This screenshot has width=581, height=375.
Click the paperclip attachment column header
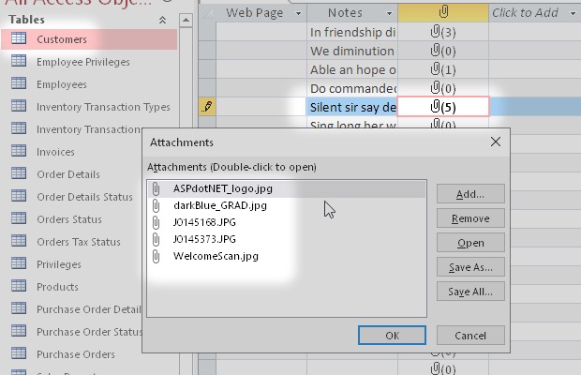pos(442,12)
